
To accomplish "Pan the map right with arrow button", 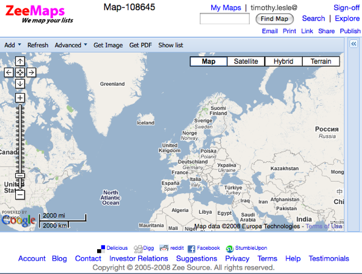I will (x=31, y=72).
